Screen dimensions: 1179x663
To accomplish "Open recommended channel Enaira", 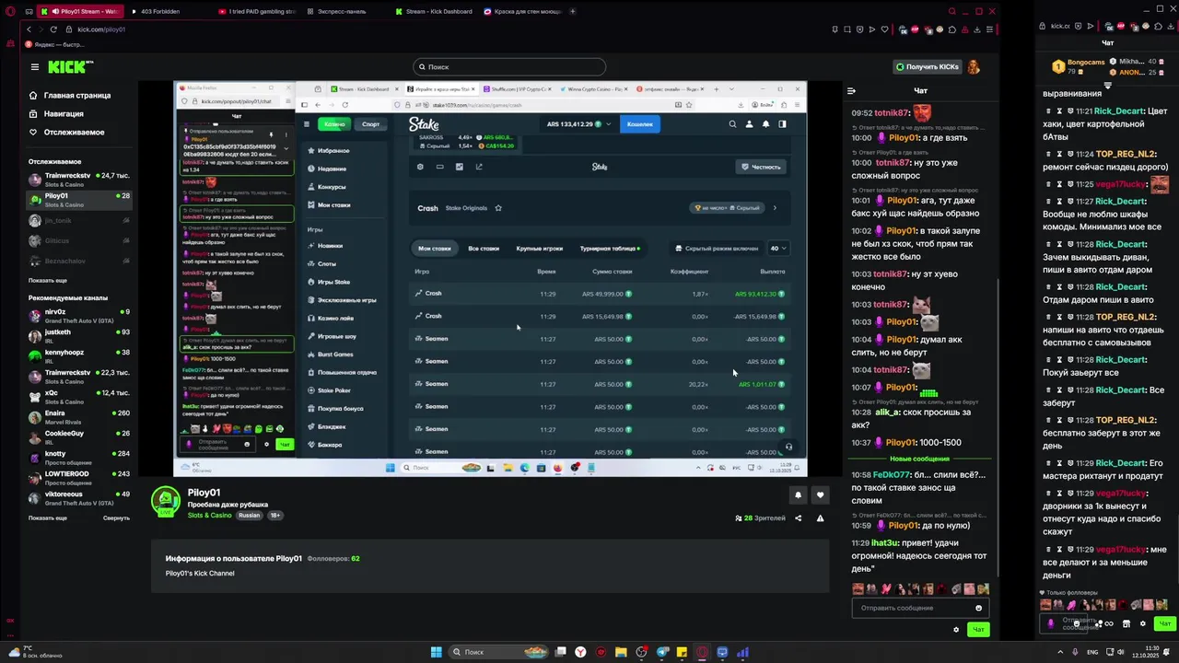I will coord(81,417).
